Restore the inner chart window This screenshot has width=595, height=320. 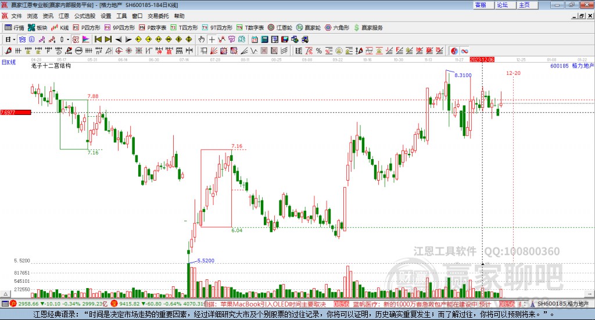[x=582, y=16]
